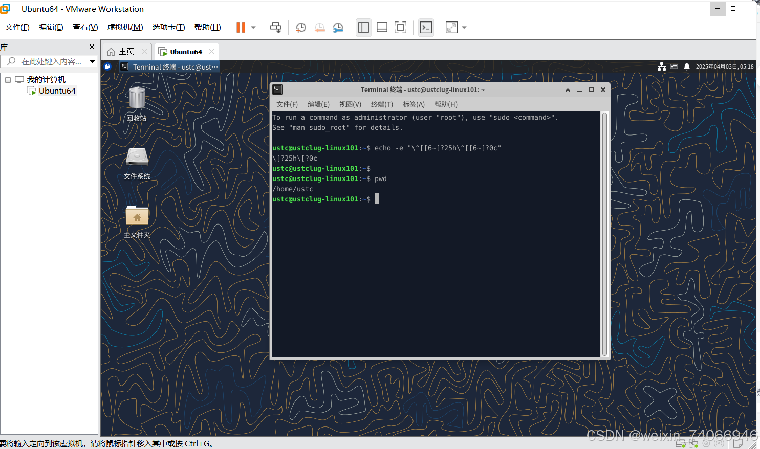The image size is (760, 449).
Task: Click the network adapter status icon
Action: (693, 444)
